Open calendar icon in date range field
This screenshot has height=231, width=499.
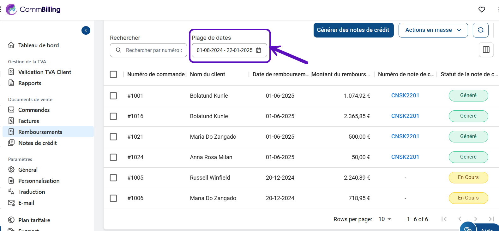259,50
